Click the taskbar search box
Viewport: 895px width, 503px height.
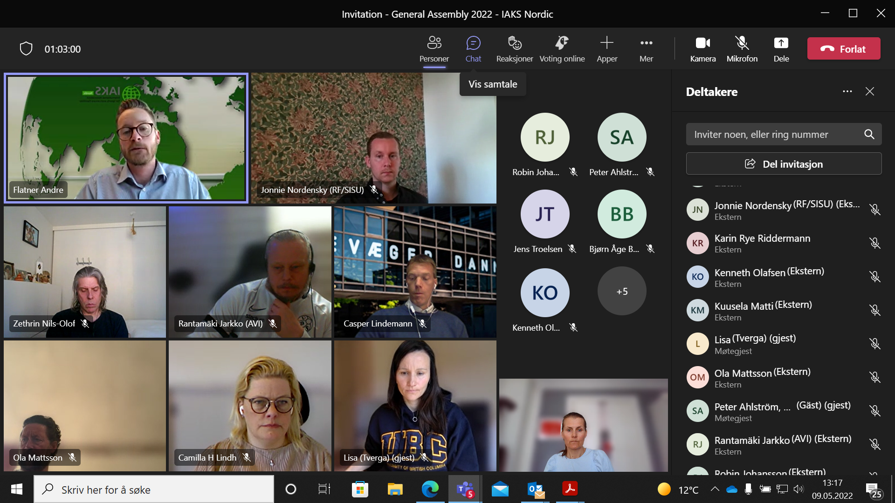(x=154, y=489)
